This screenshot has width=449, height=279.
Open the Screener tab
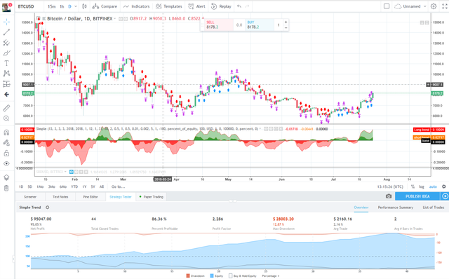pyautogui.click(x=30, y=197)
